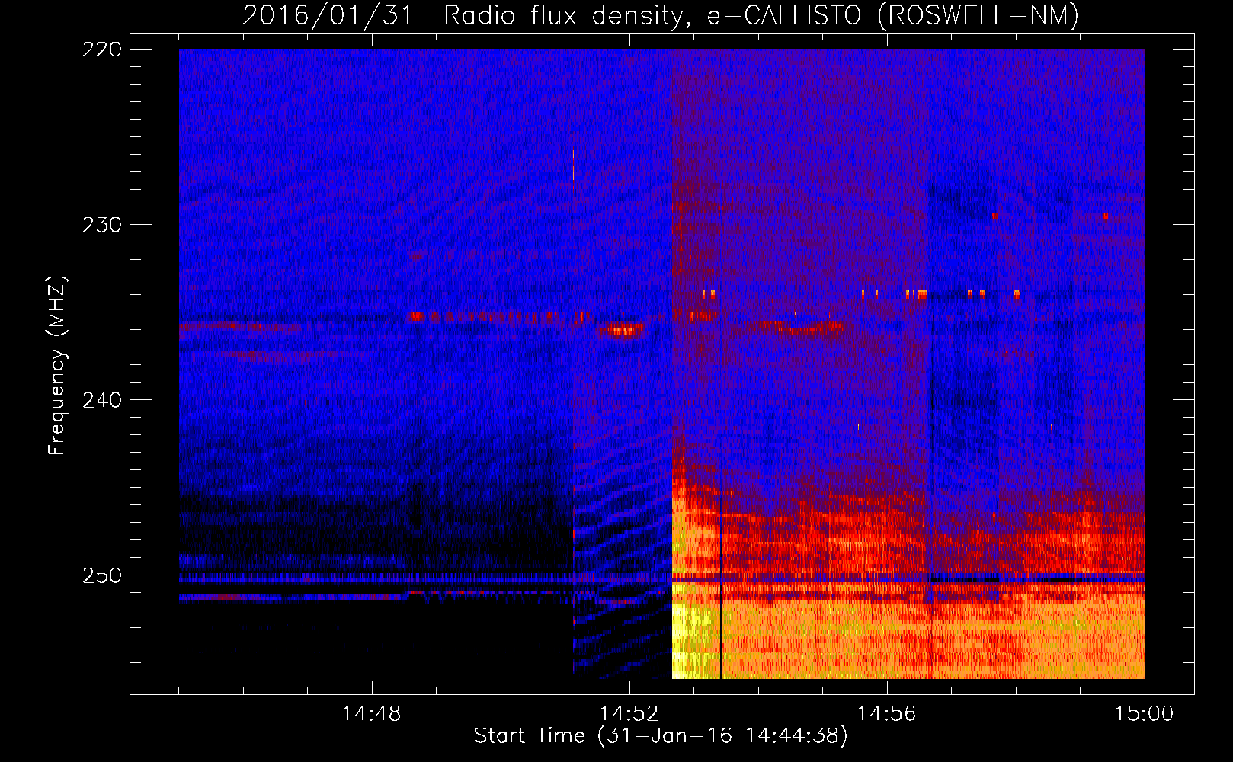This screenshot has height=762, width=1233.
Task: Click the 14:48 time tick label
Action: click(371, 714)
